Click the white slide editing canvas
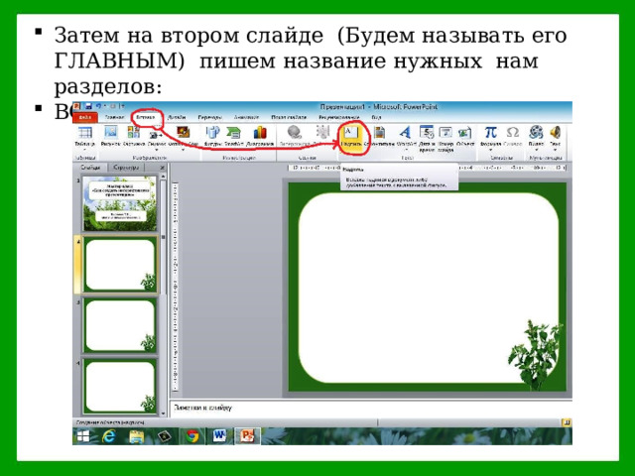This screenshot has height=476, width=635. point(428,287)
